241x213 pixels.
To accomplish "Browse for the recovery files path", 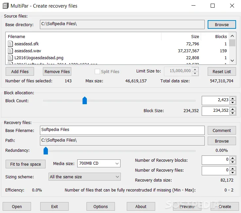I will pyautogui.click(x=222, y=141).
